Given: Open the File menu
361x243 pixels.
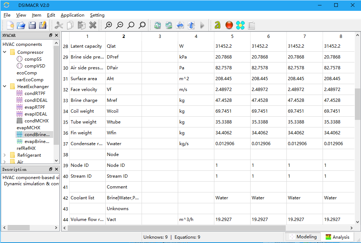Looking at the screenshot, I should tap(7, 15).
